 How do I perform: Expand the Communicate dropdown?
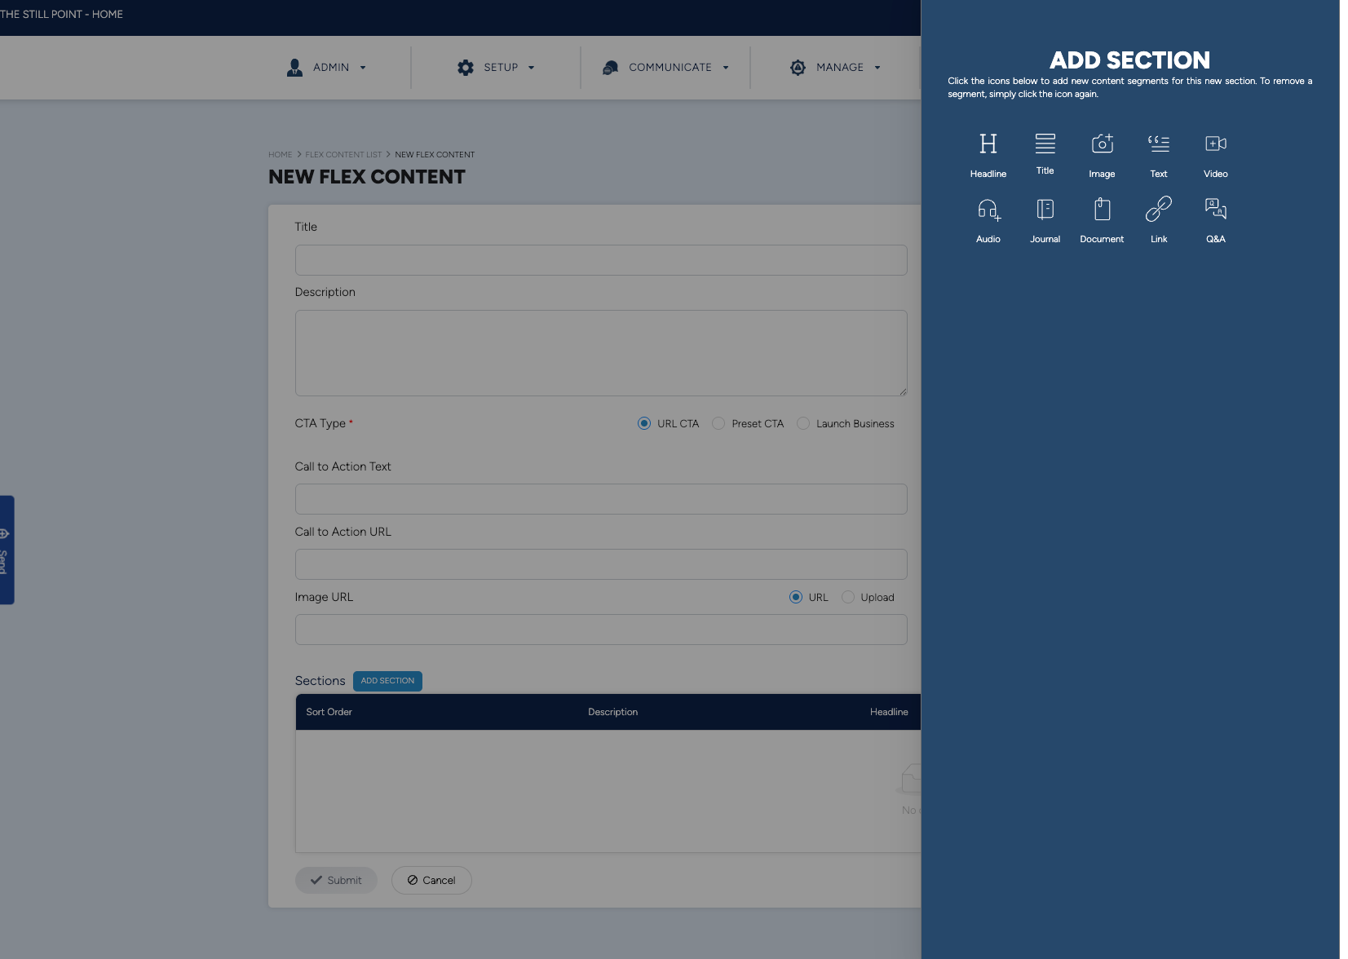coord(665,68)
